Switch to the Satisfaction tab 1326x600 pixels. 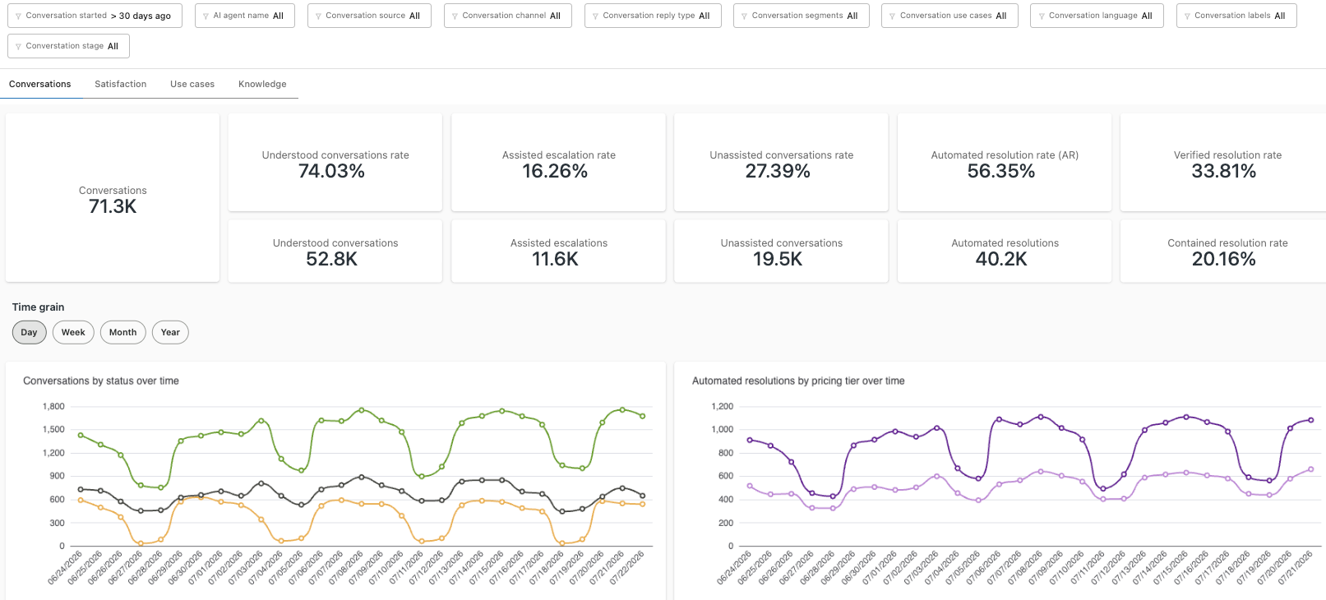pos(121,84)
